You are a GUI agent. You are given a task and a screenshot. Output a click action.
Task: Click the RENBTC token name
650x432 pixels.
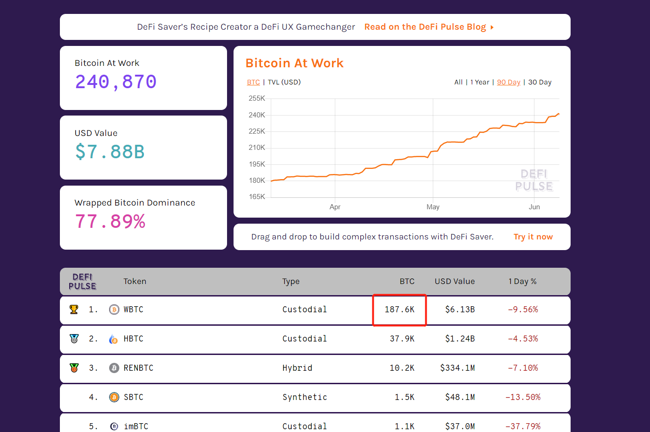click(138, 368)
